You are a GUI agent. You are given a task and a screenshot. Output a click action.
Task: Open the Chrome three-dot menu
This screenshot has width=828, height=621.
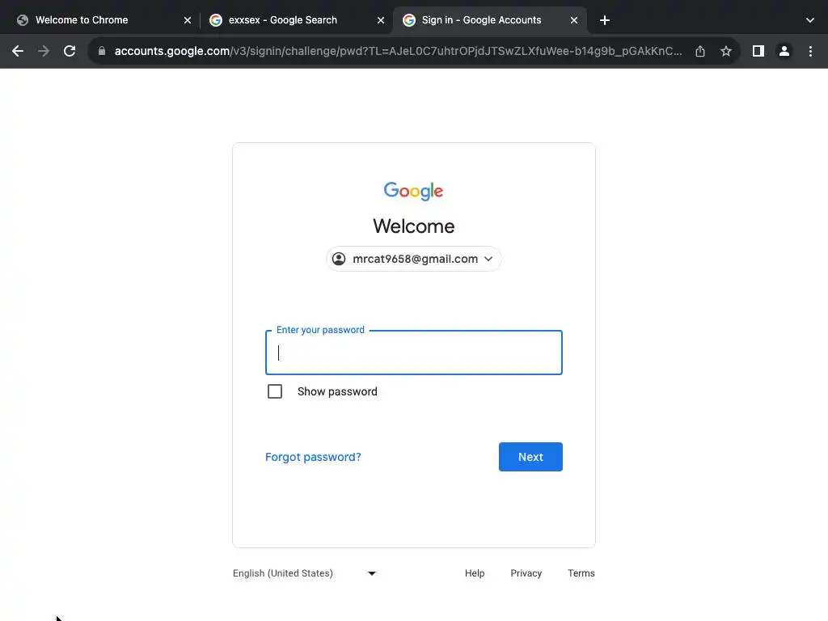click(x=810, y=51)
